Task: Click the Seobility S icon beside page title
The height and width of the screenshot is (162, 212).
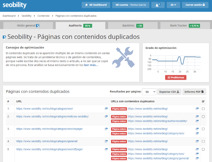Action: pos(4,37)
